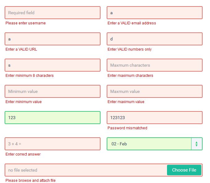This screenshot has height=183, width=210.
Task: Click the Minimum value input field
Action: 53,91
